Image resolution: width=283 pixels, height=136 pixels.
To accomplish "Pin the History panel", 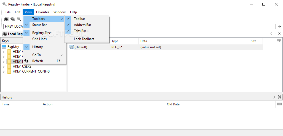I will click(274, 97).
